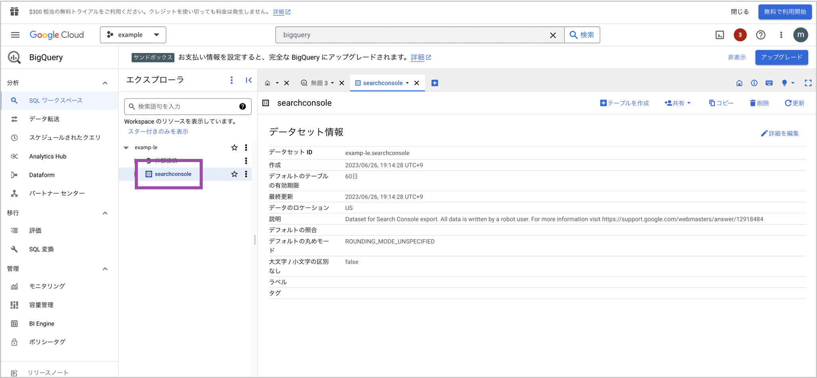The image size is (817, 378).
Task: Star the searchconsole dataset
Action: pyautogui.click(x=234, y=174)
